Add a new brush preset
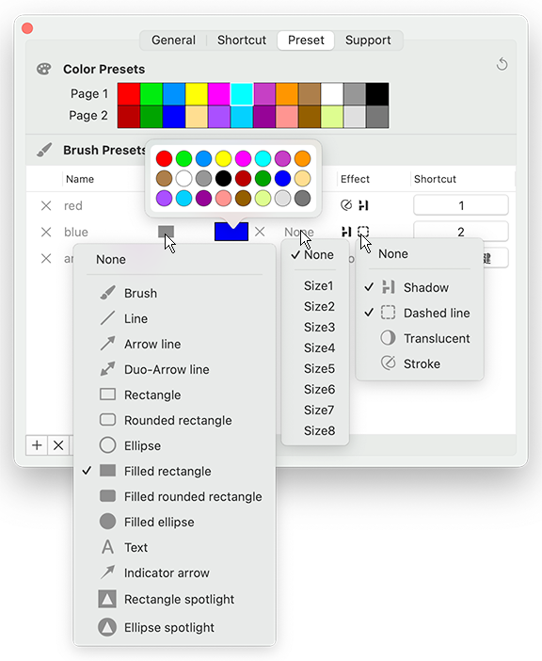 click(x=37, y=445)
